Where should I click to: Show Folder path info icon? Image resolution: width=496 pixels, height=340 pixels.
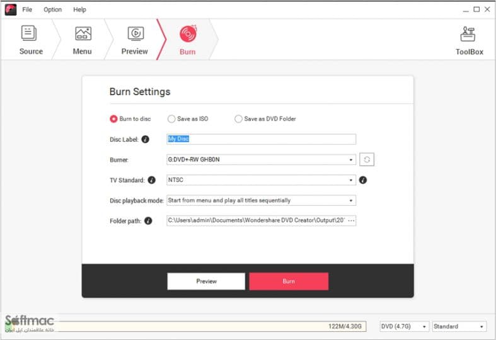click(x=148, y=221)
